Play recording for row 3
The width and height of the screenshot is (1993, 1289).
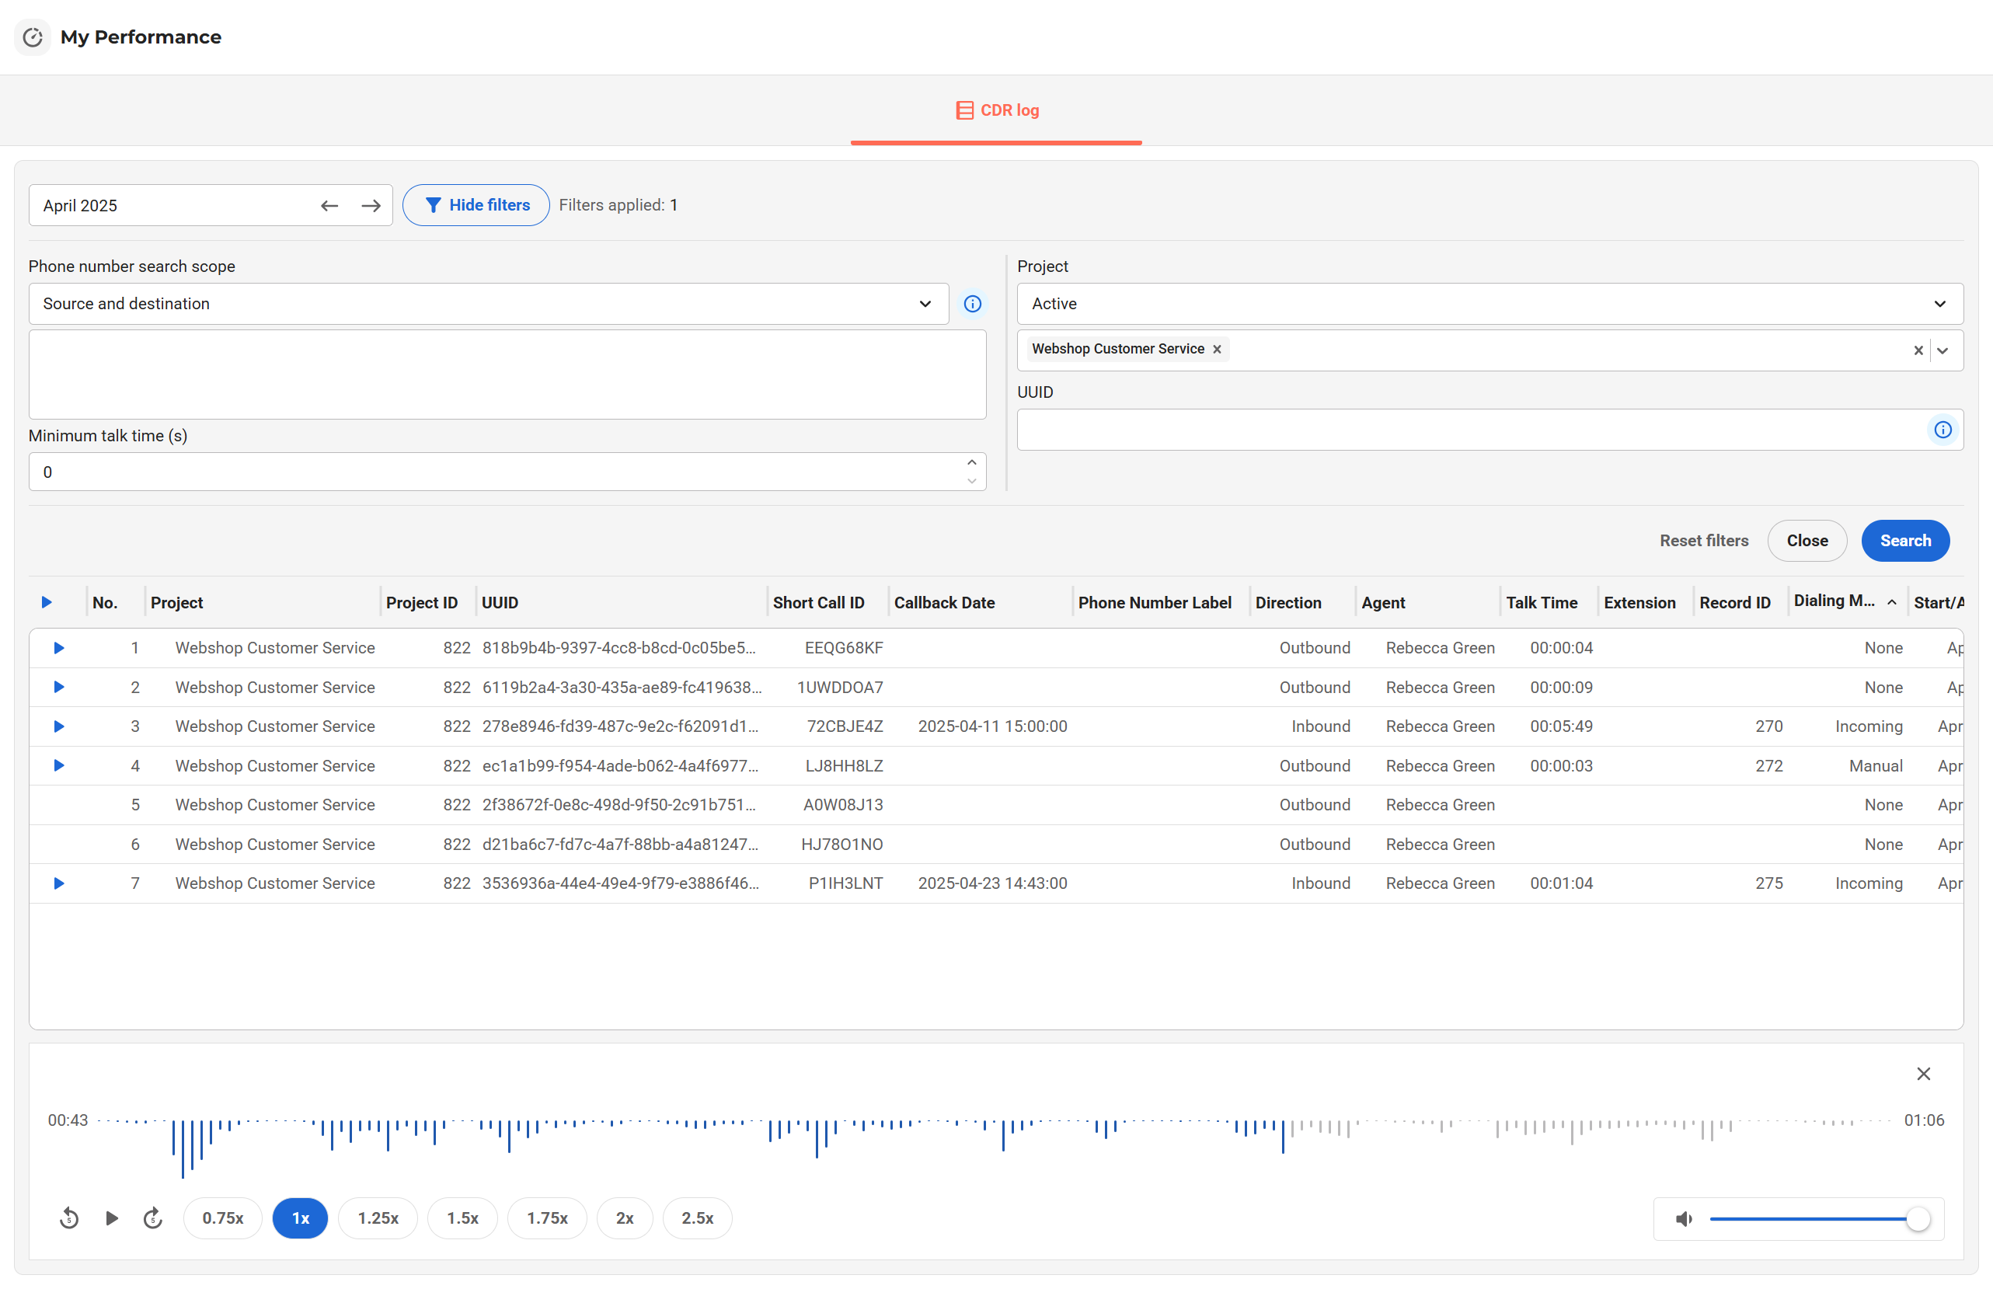58,726
